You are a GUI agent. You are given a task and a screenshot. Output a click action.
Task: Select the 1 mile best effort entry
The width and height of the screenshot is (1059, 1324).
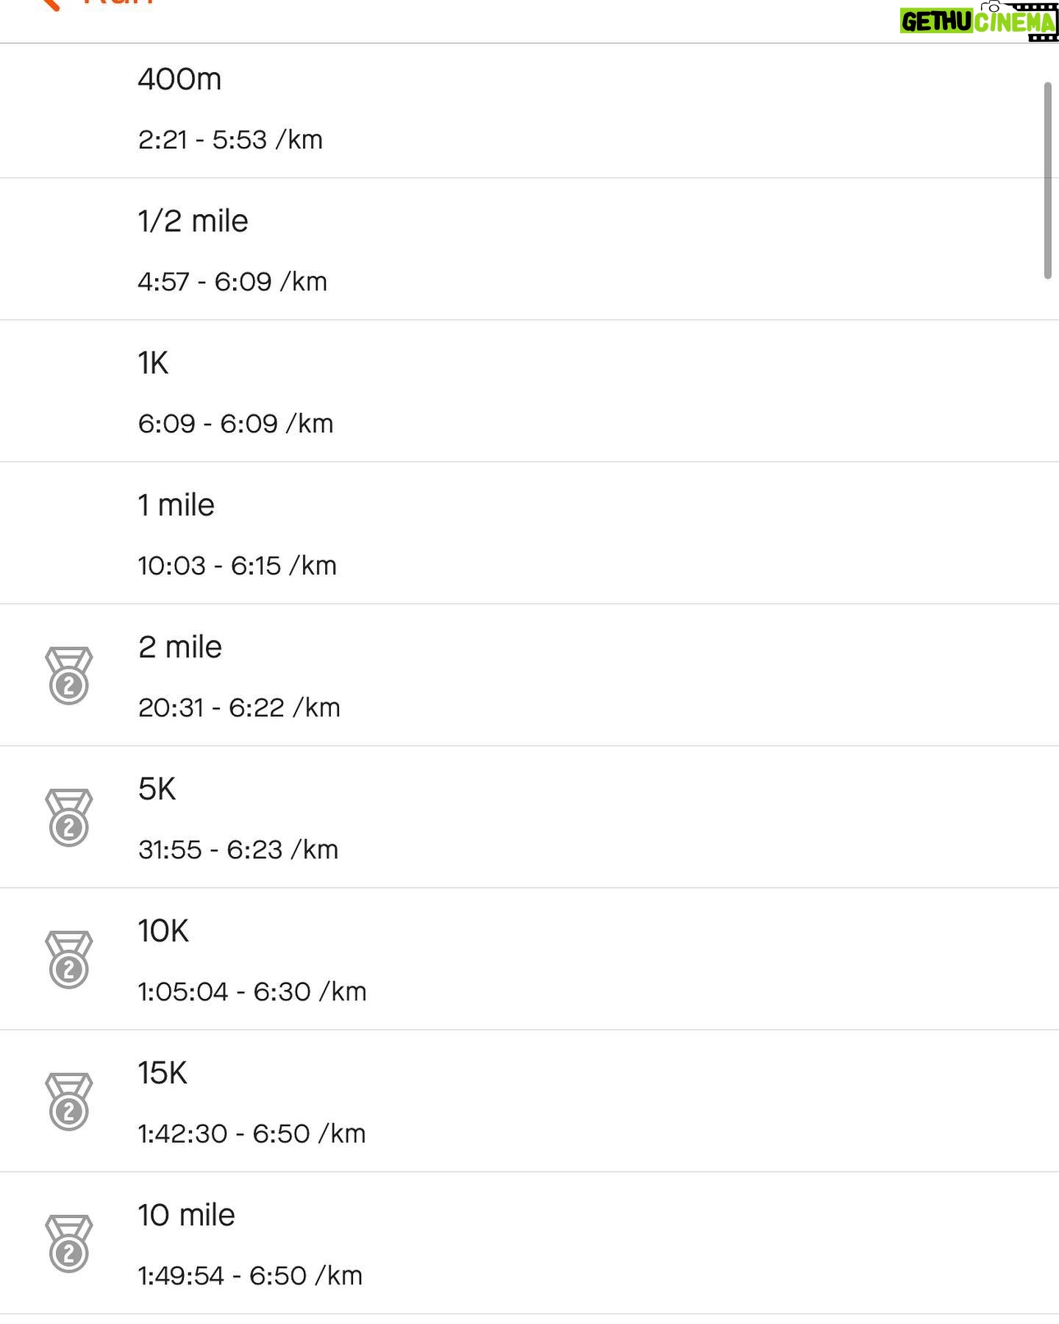point(529,533)
